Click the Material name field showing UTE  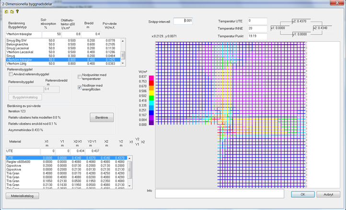[23, 151]
